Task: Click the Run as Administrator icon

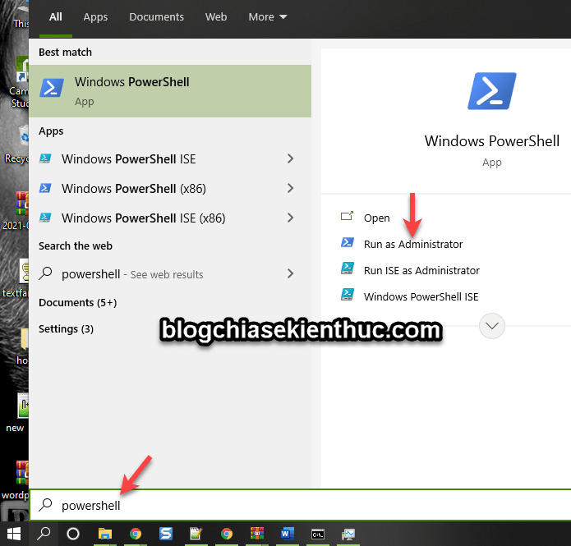Action: (x=347, y=242)
